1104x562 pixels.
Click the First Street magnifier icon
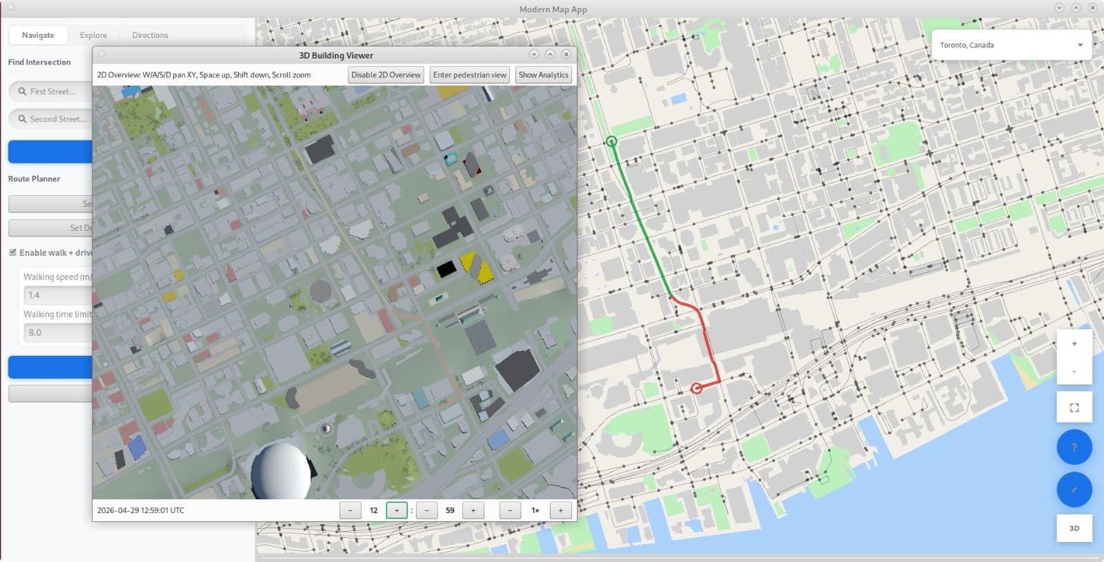point(22,91)
